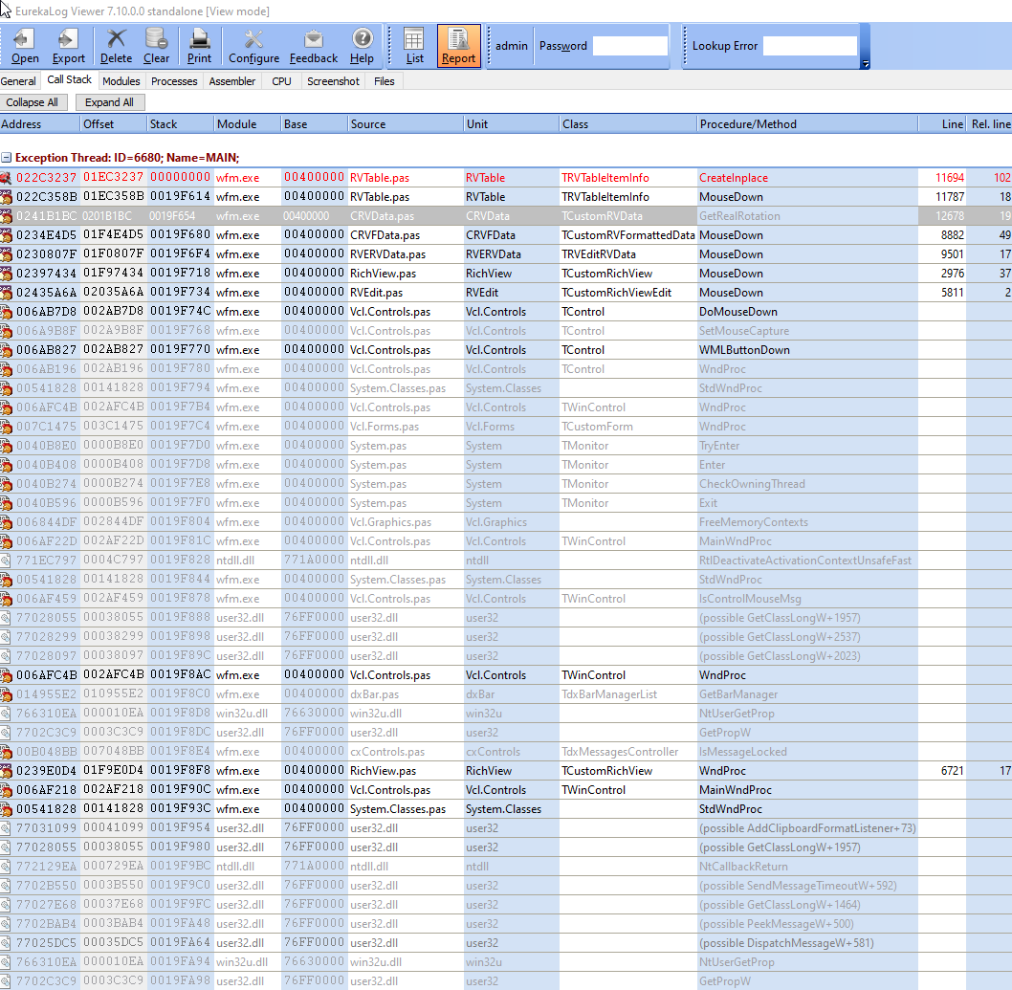Click the DLL icon of row 771EC797

[6, 561]
